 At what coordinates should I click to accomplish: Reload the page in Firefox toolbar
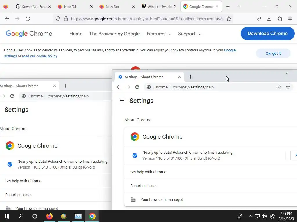tap(28, 19)
